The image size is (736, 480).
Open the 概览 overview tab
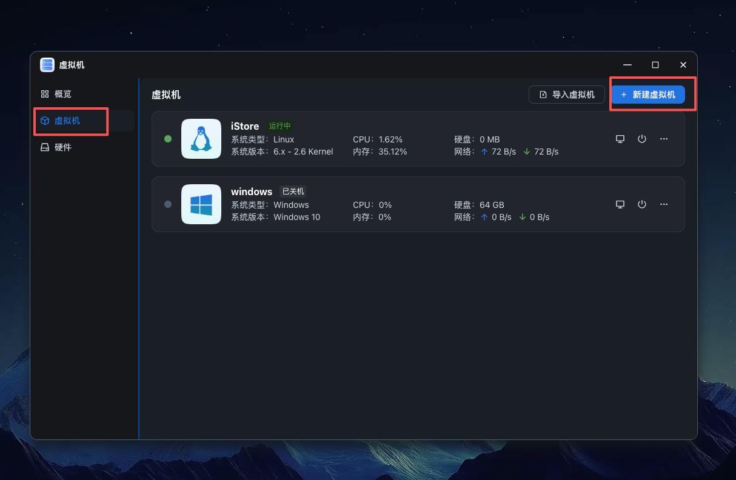point(62,94)
